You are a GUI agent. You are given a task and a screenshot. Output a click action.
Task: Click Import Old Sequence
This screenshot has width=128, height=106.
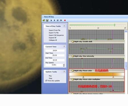[x=56, y=35]
